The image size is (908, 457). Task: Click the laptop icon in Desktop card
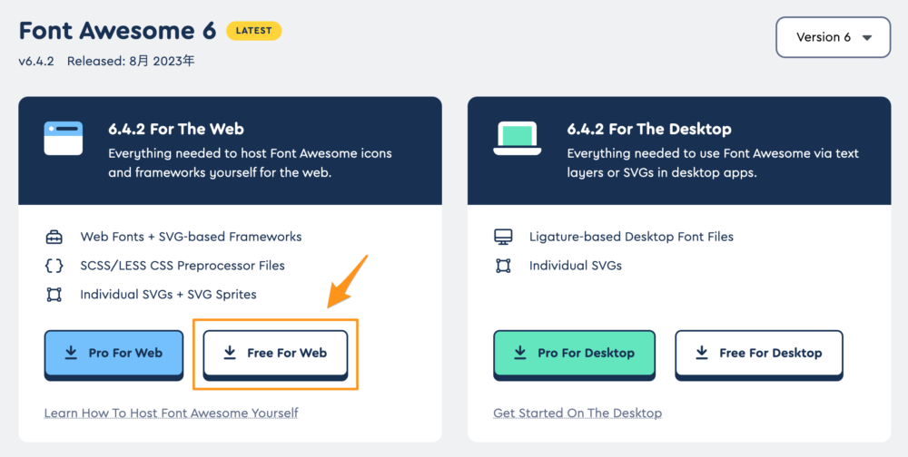point(518,138)
